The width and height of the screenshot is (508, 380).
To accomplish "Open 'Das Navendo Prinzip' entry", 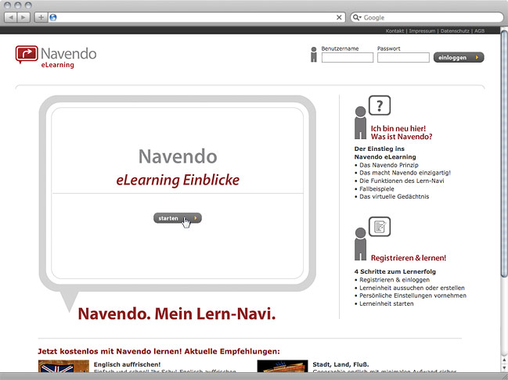I will pyautogui.click(x=389, y=165).
